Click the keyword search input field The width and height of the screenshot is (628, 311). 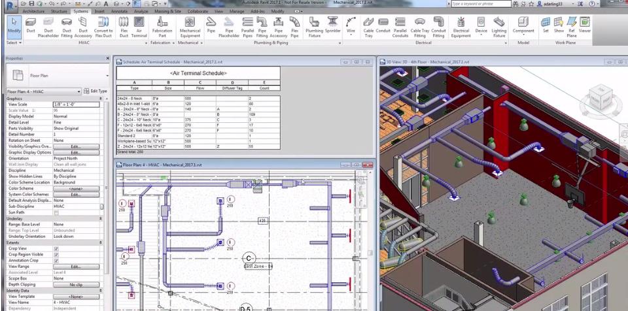[481, 4]
